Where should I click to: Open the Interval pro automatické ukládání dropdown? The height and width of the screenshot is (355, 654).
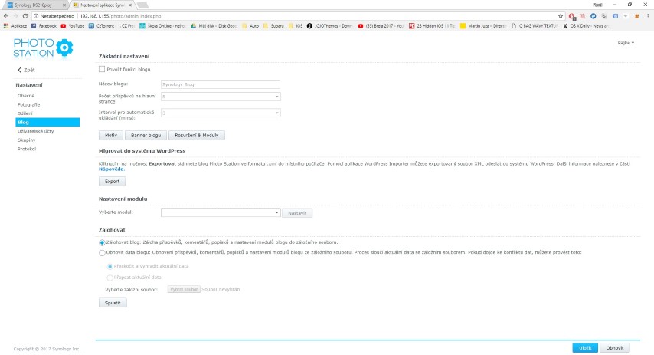pos(221,113)
